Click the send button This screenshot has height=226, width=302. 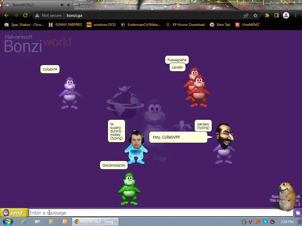pos(14,213)
